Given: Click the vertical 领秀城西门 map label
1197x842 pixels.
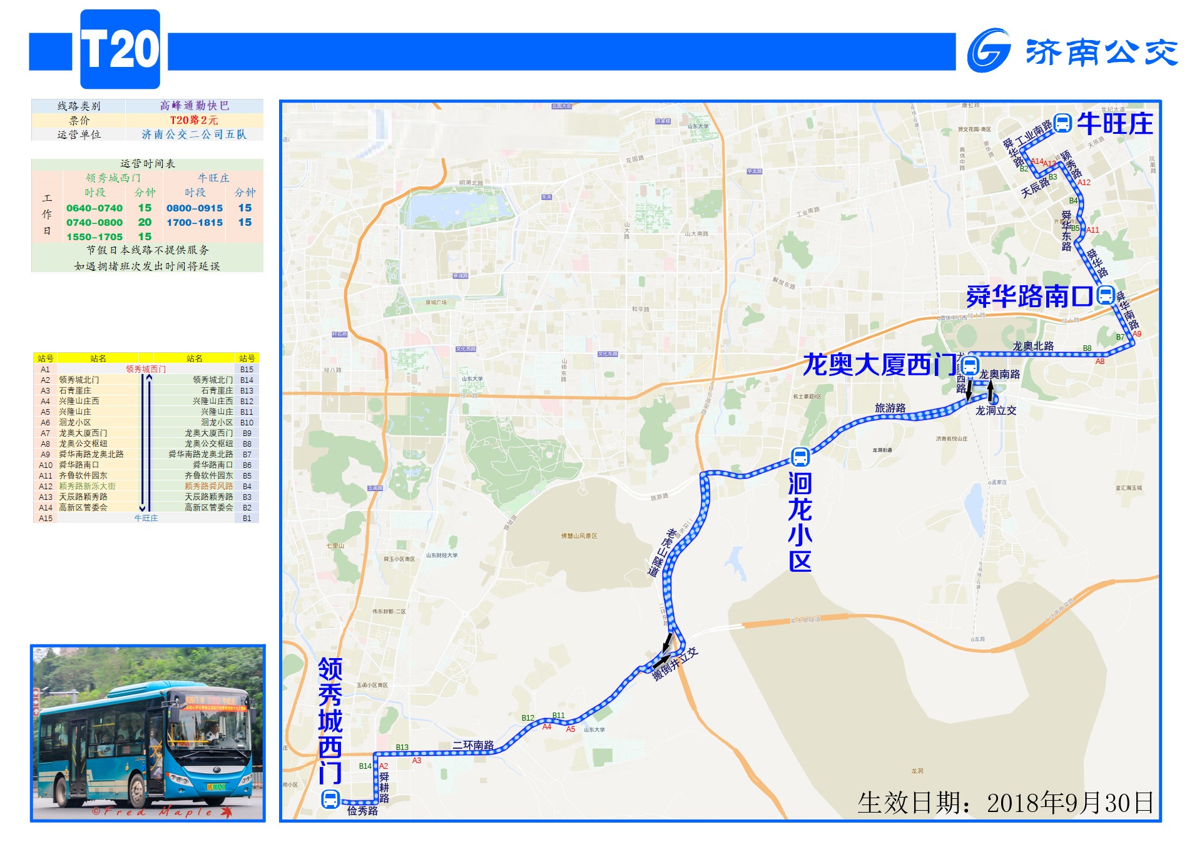Looking at the screenshot, I should coord(330,720).
